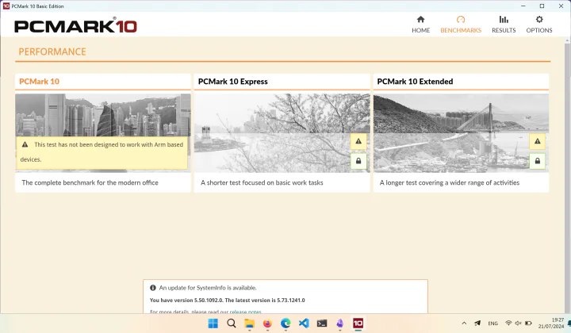Image resolution: width=571 pixels, height=333 pixels.
Task: Open File Explorer from taskbar
Action: coord(250,323)
